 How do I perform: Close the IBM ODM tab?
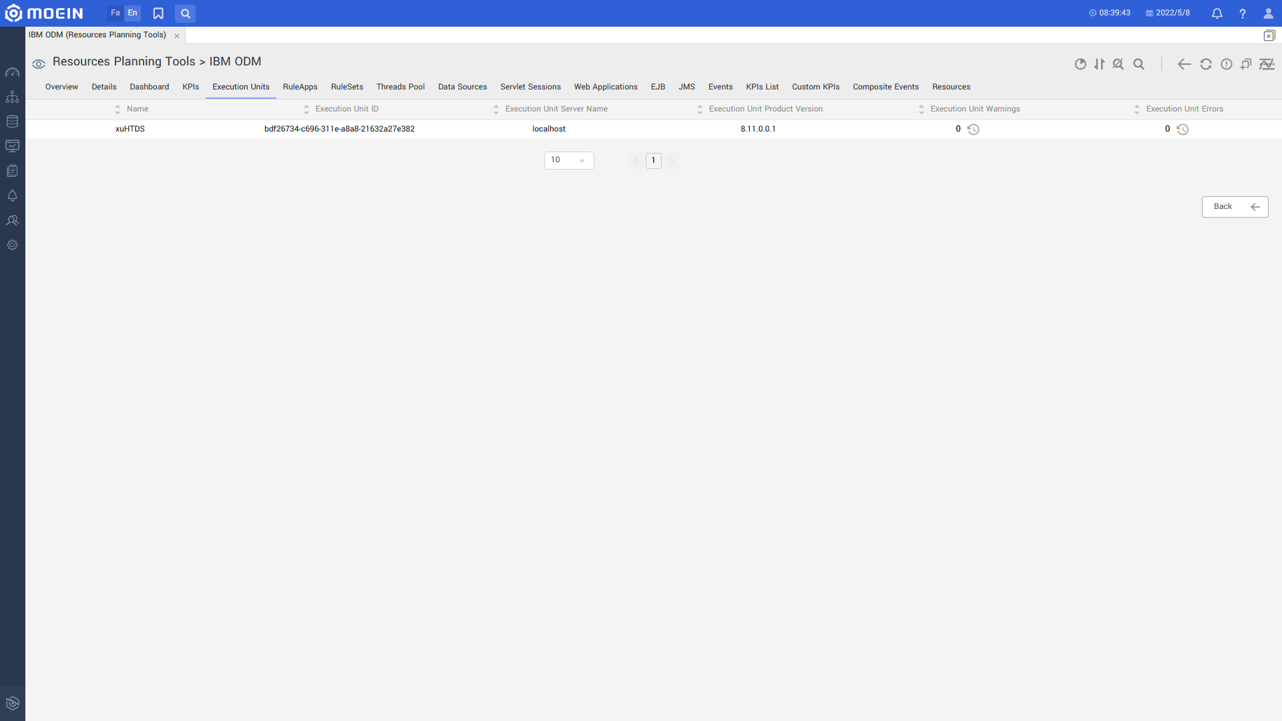click(177, 36)
